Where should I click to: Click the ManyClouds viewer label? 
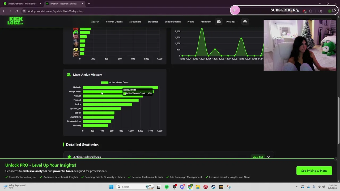coord(75,92)
